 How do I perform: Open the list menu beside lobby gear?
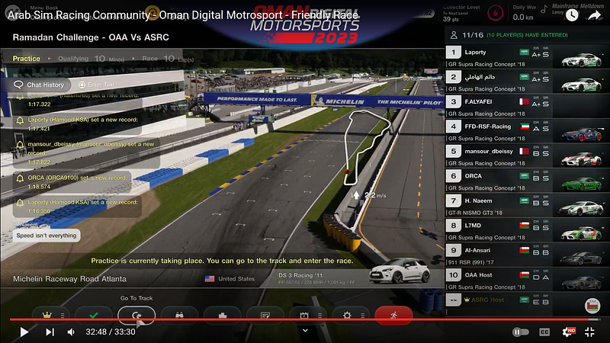point(362,316)
